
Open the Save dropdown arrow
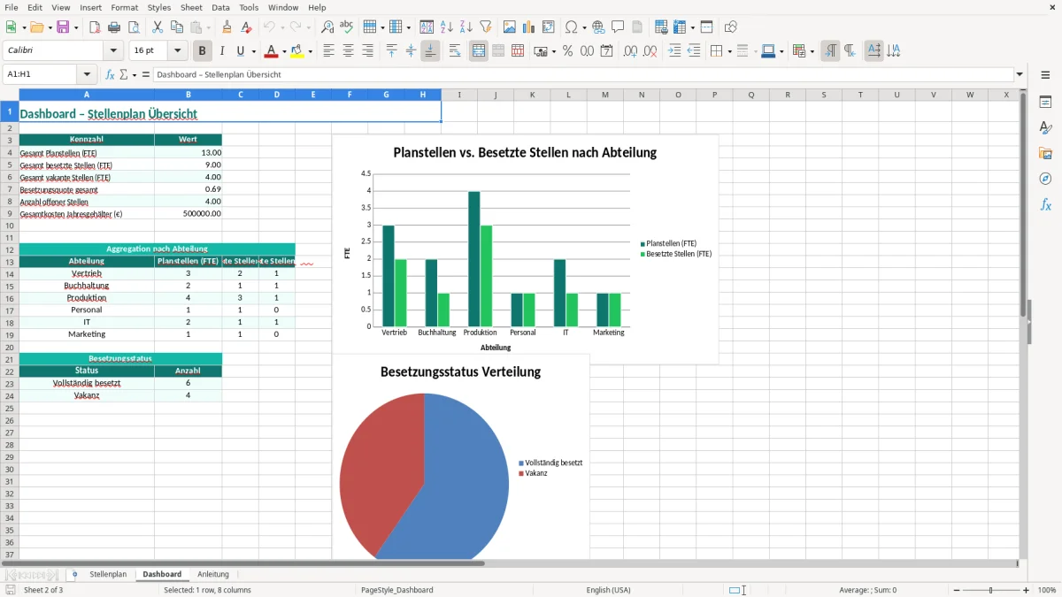coord(76,27)
